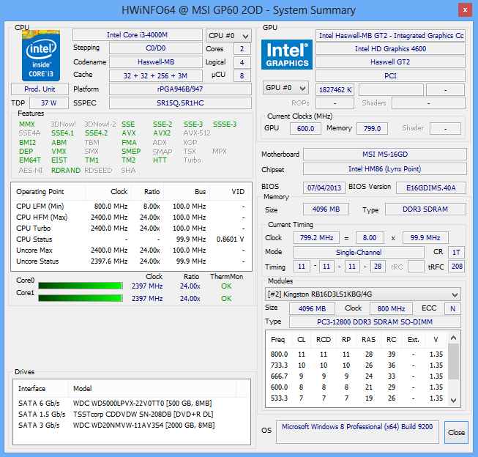The height and width of the screenshot is (457, 478).
Task: Click the Motherboard MSI MS-16GD field
Action: pyautogui.click(x=385, y=154)
